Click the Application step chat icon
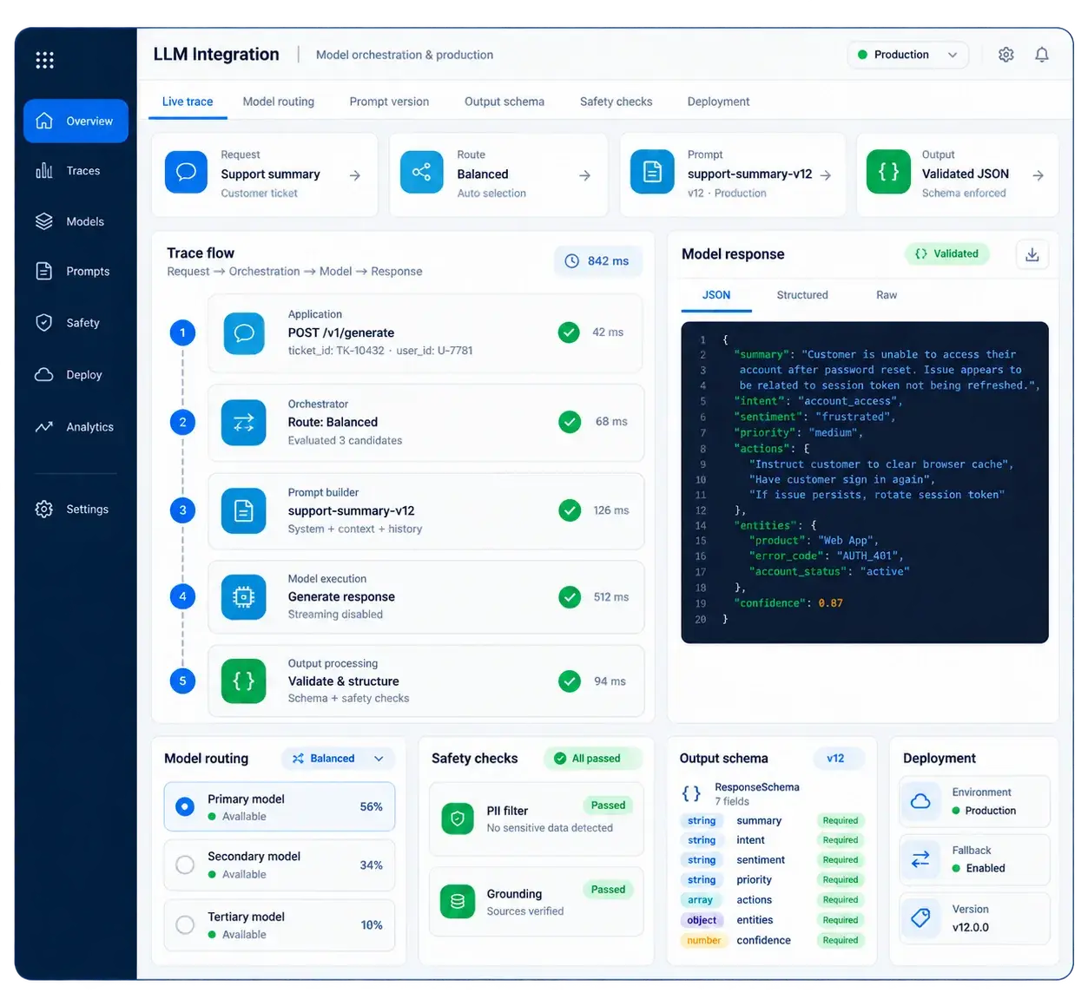 click(244, 333)
